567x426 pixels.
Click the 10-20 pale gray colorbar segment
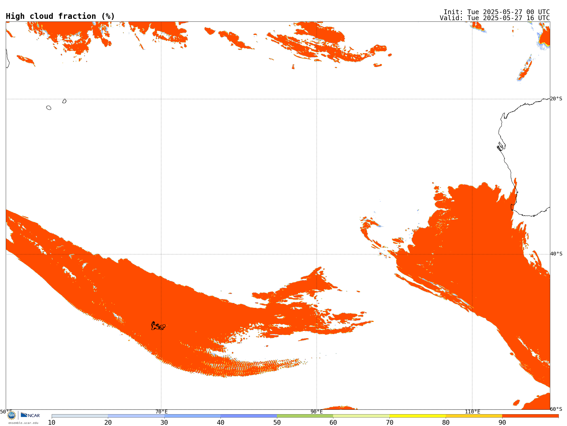80,416
